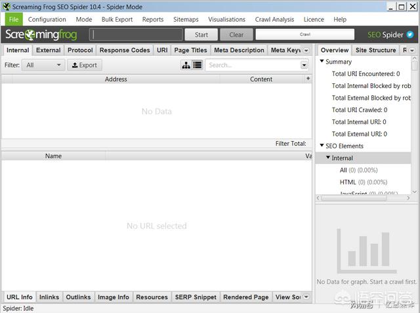This screenshot has height=313, width=420.
Task: Open the Bulk Export menu
Action: pyautogui.click(x=116, y=20)
